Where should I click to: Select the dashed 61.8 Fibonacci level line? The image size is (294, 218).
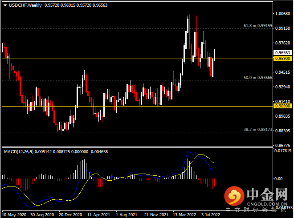pos(137,28)
